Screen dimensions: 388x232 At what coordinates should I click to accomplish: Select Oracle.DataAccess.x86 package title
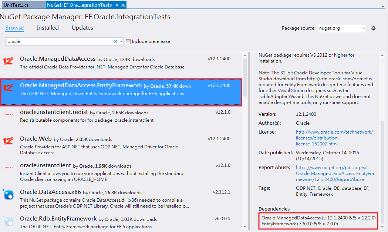[50, 192]
